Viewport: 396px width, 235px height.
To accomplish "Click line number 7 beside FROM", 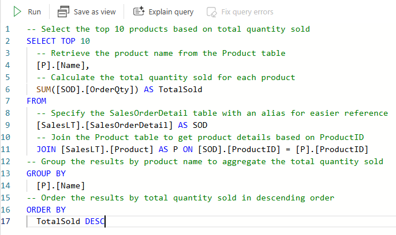I will tap(8, 101).
